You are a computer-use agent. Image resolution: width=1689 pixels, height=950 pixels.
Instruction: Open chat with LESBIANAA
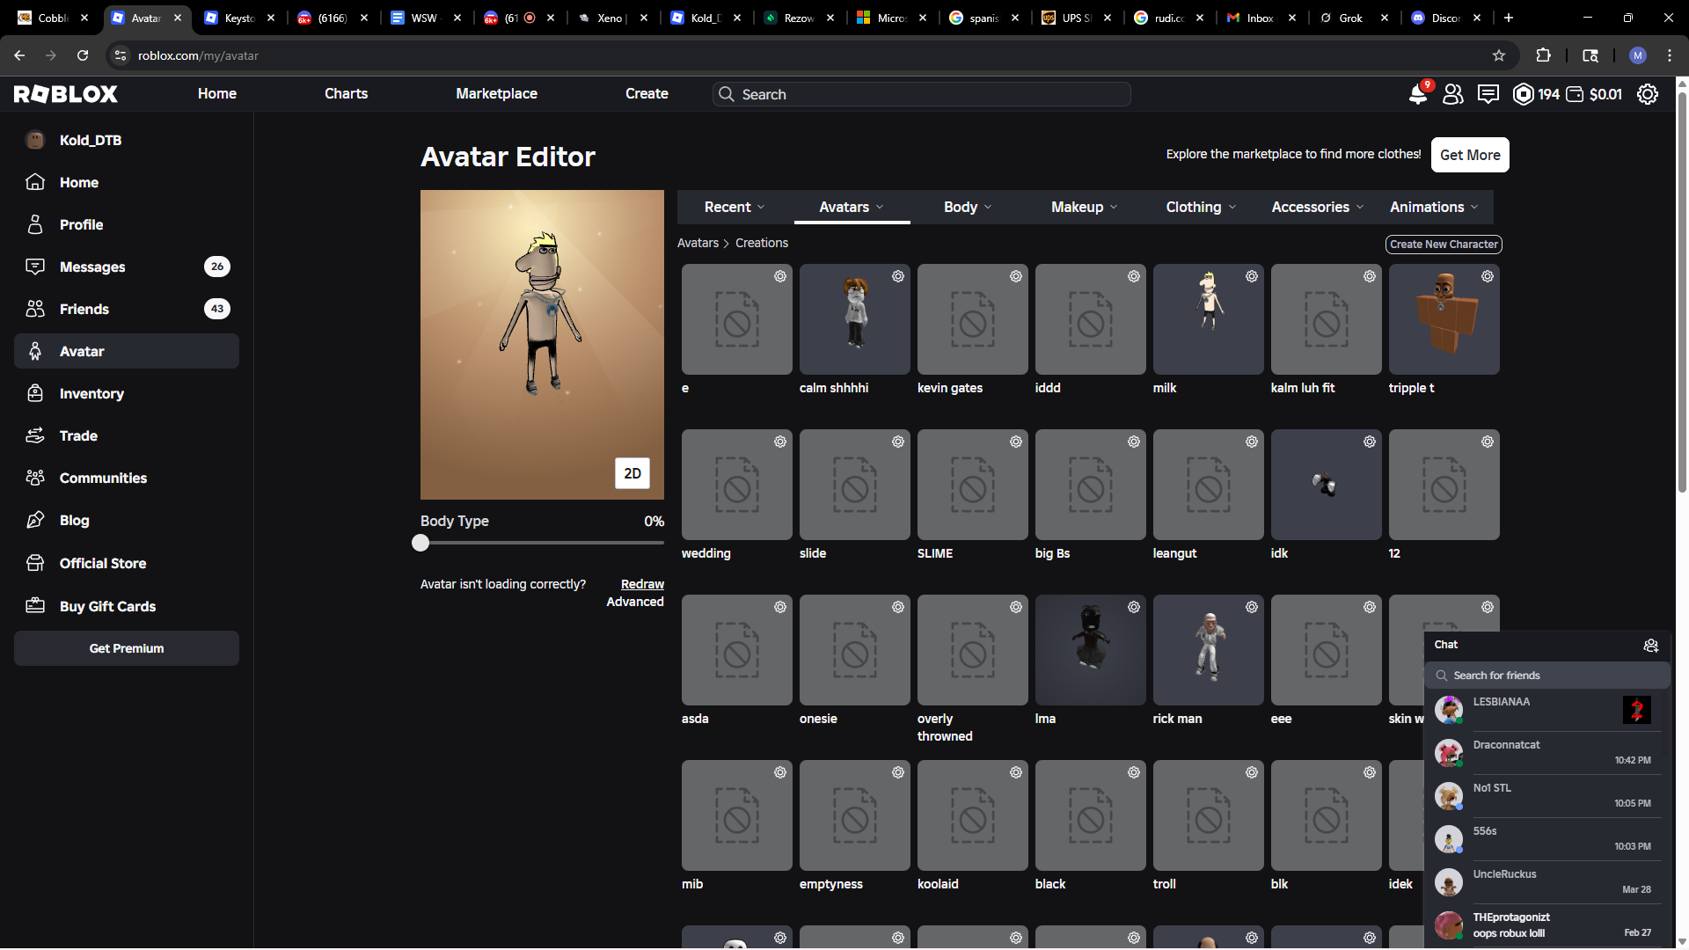tap(1547, 710)
